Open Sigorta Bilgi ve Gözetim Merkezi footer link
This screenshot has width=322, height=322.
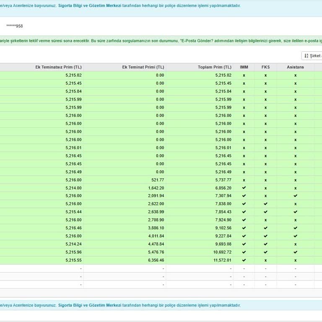point(90,305)
